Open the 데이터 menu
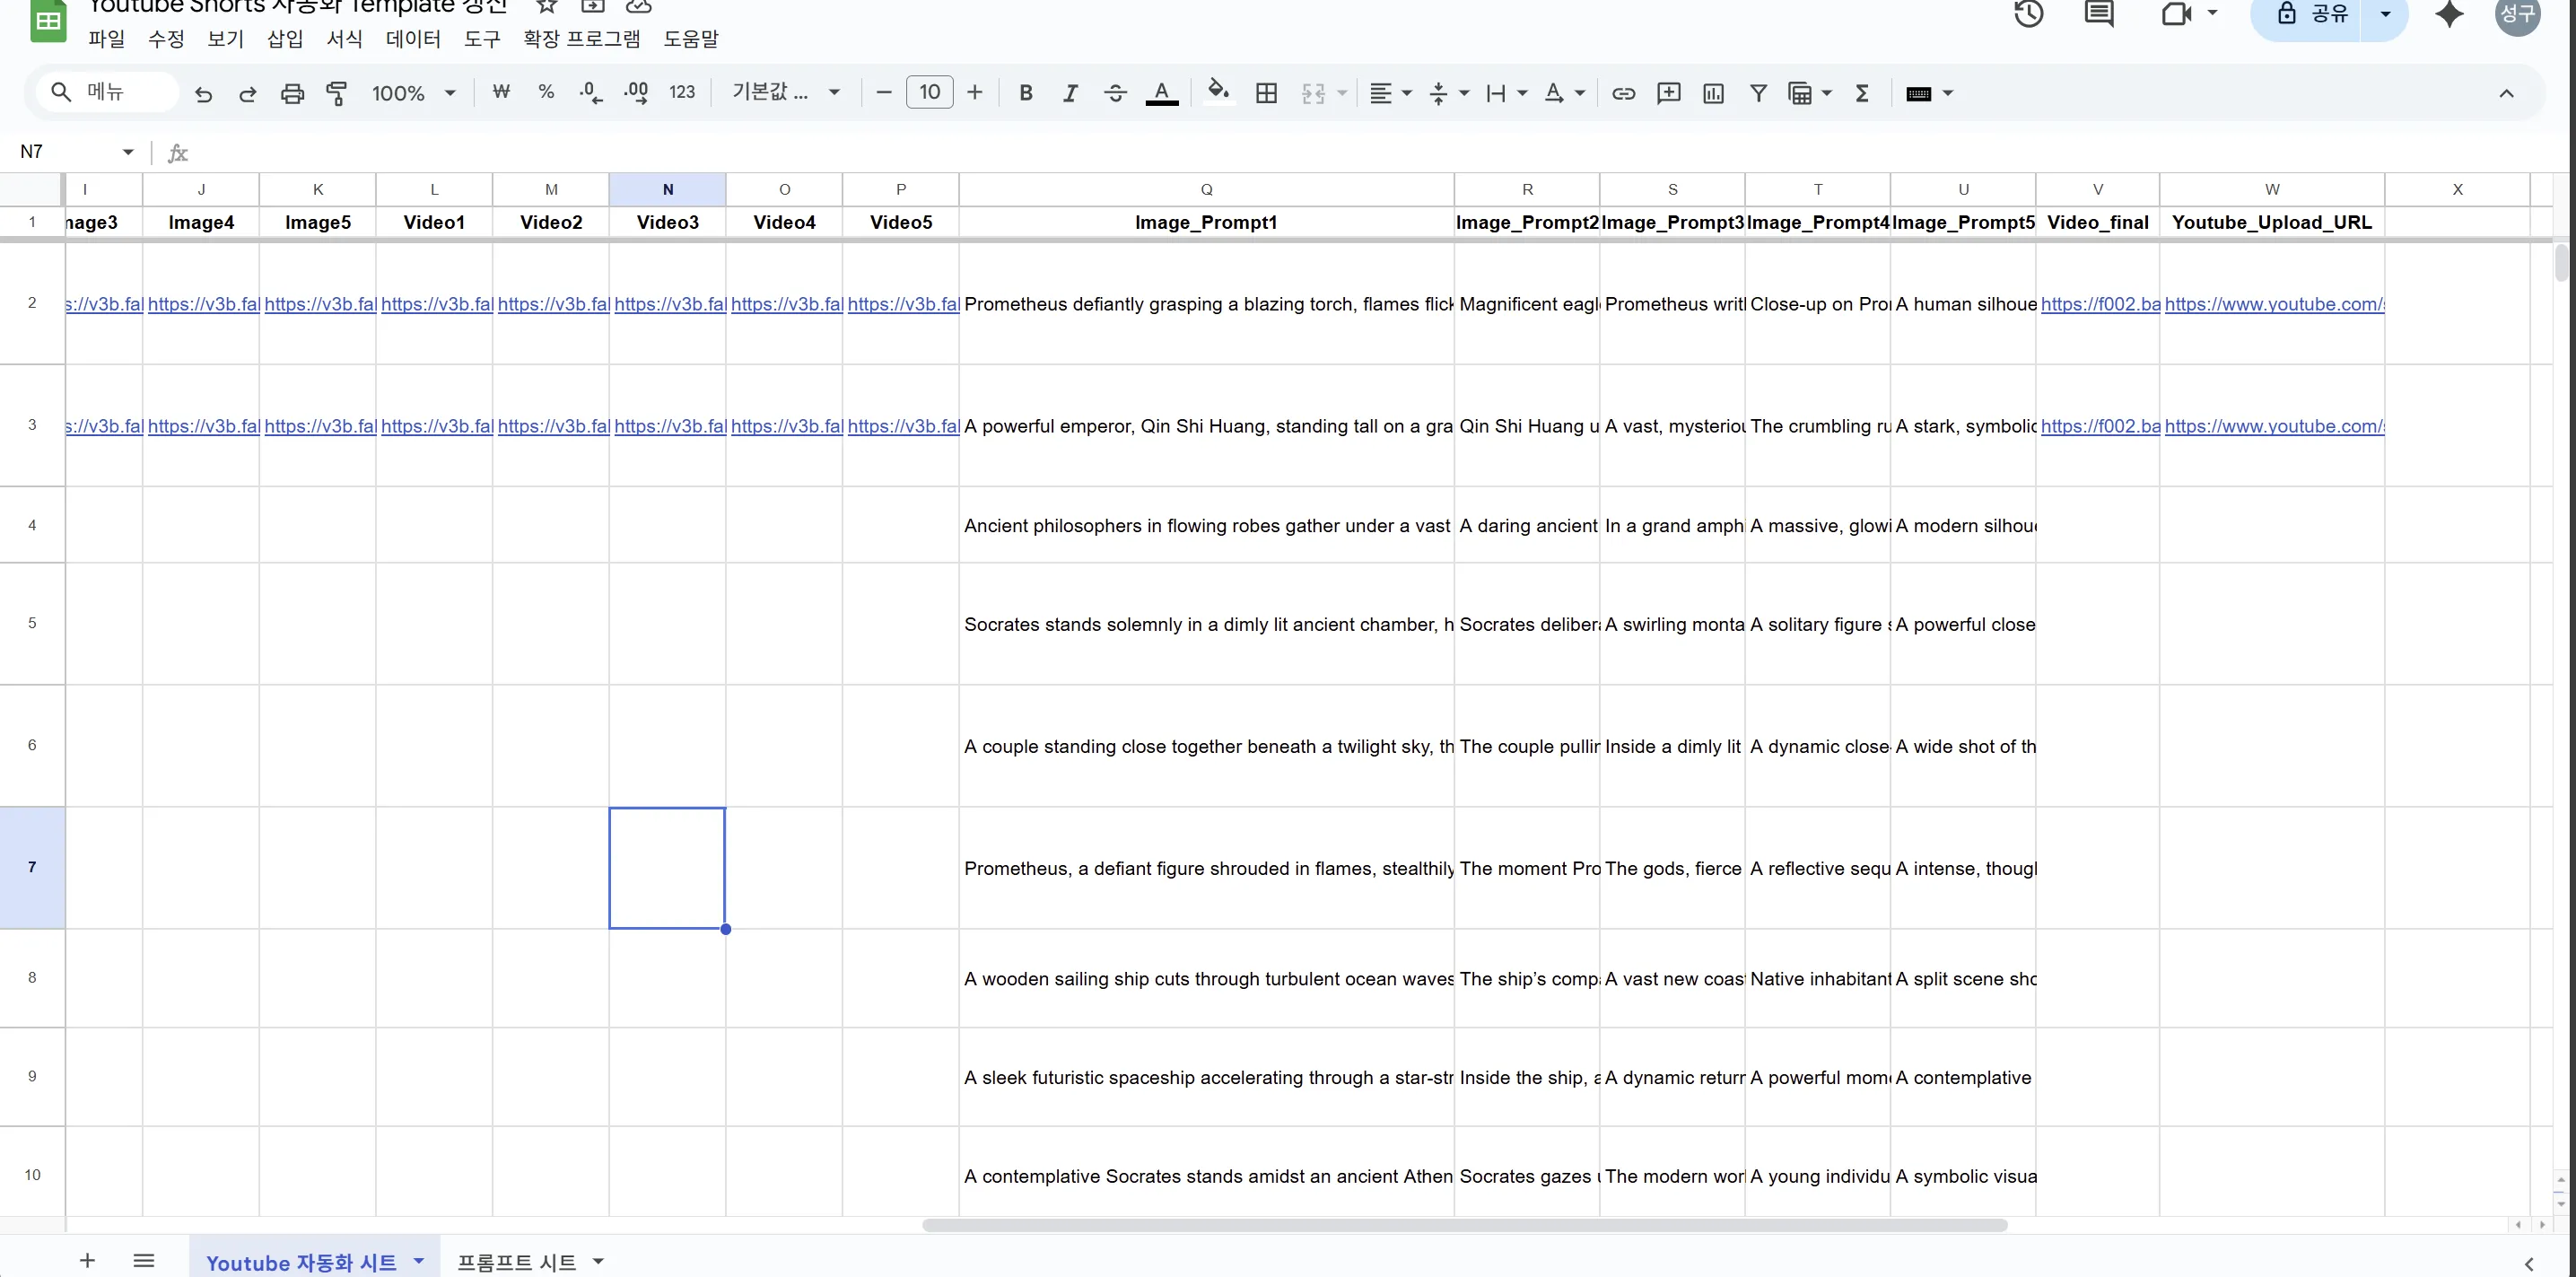 (413, 39)
